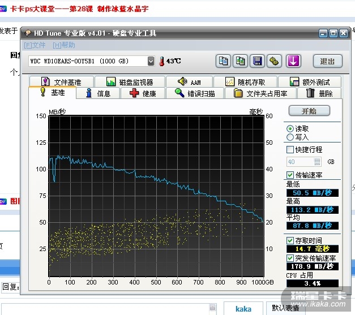Toggle the 存取时间 checkbox

(x=290, y=240)
